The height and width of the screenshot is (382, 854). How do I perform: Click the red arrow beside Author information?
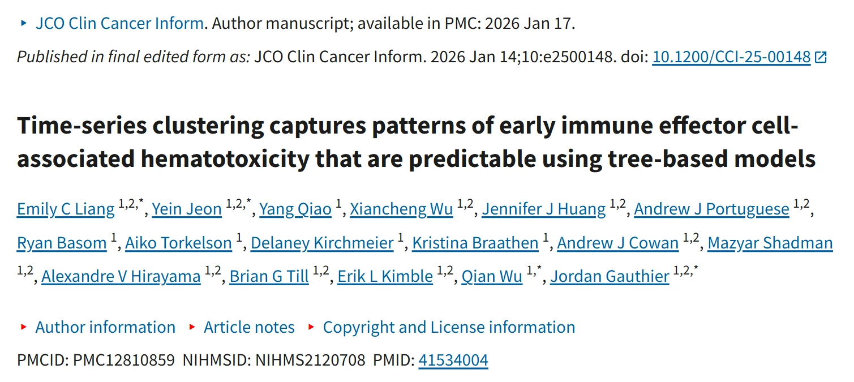tap(24, 327)
